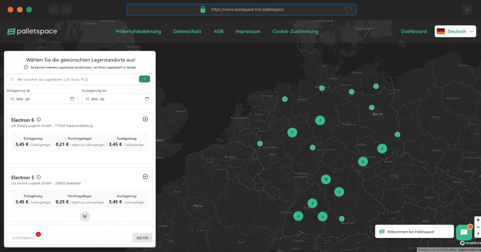The image size is (481, 252).
Task: Select warehouse marker near Düsseldorf
Action: (x=260, y=144)
